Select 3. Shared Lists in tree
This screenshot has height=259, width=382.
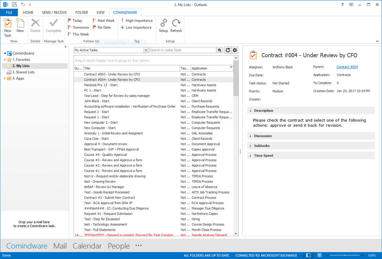click(23, 72)
